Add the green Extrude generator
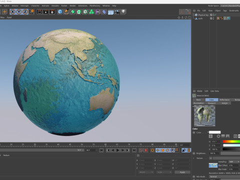Image resolution: width=240 pixels, height=180 pixels. 79,12
